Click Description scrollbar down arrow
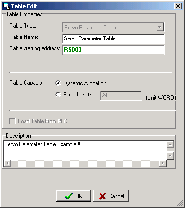 (x=170, y=156)
